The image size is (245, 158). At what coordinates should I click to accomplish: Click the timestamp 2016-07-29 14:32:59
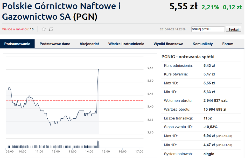coord(173,29)
